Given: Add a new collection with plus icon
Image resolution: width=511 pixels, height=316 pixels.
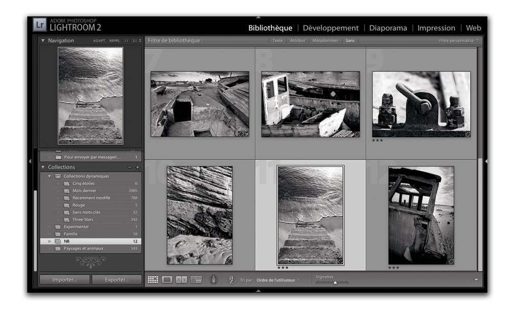Looking at the screenshot, I should [x=138, y=167].
